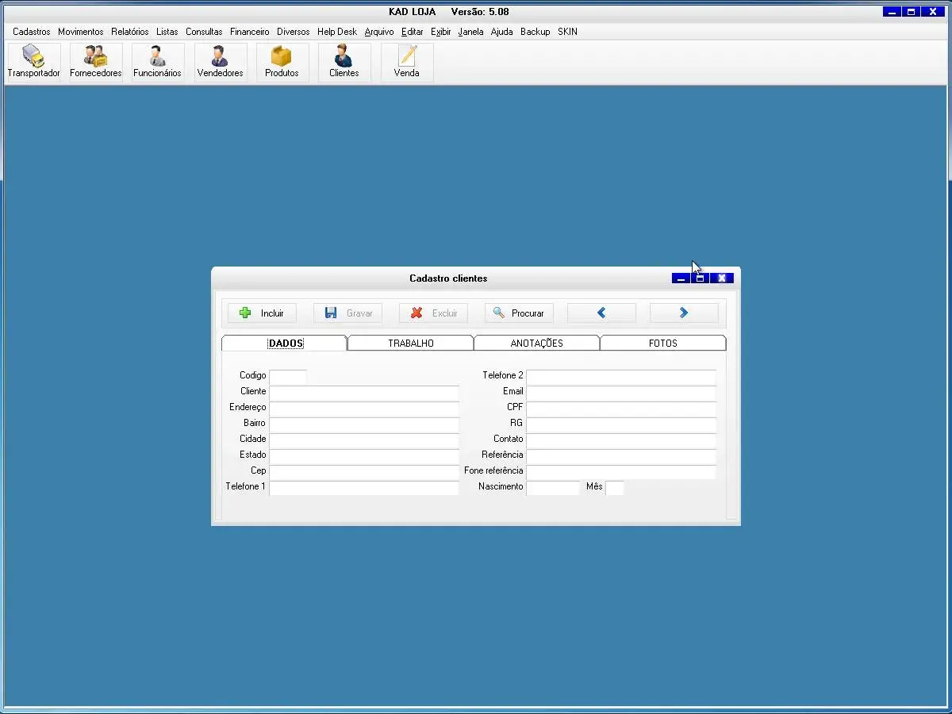The width and height of the screenshot is (952, 714).
Task: Focus the Telefone 1 field
Action: pyautogui.click(x=364, y=487)
